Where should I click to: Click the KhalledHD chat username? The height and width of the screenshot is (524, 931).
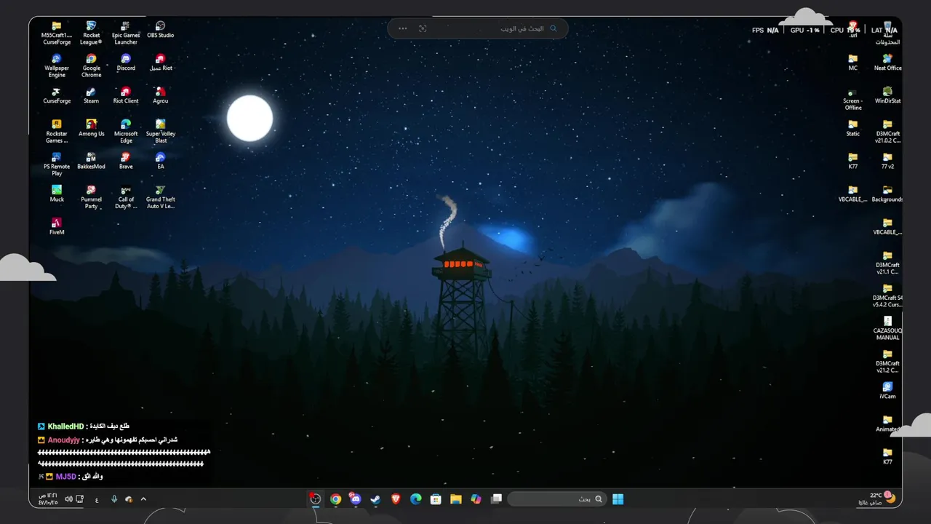click(x=65, y=426)
